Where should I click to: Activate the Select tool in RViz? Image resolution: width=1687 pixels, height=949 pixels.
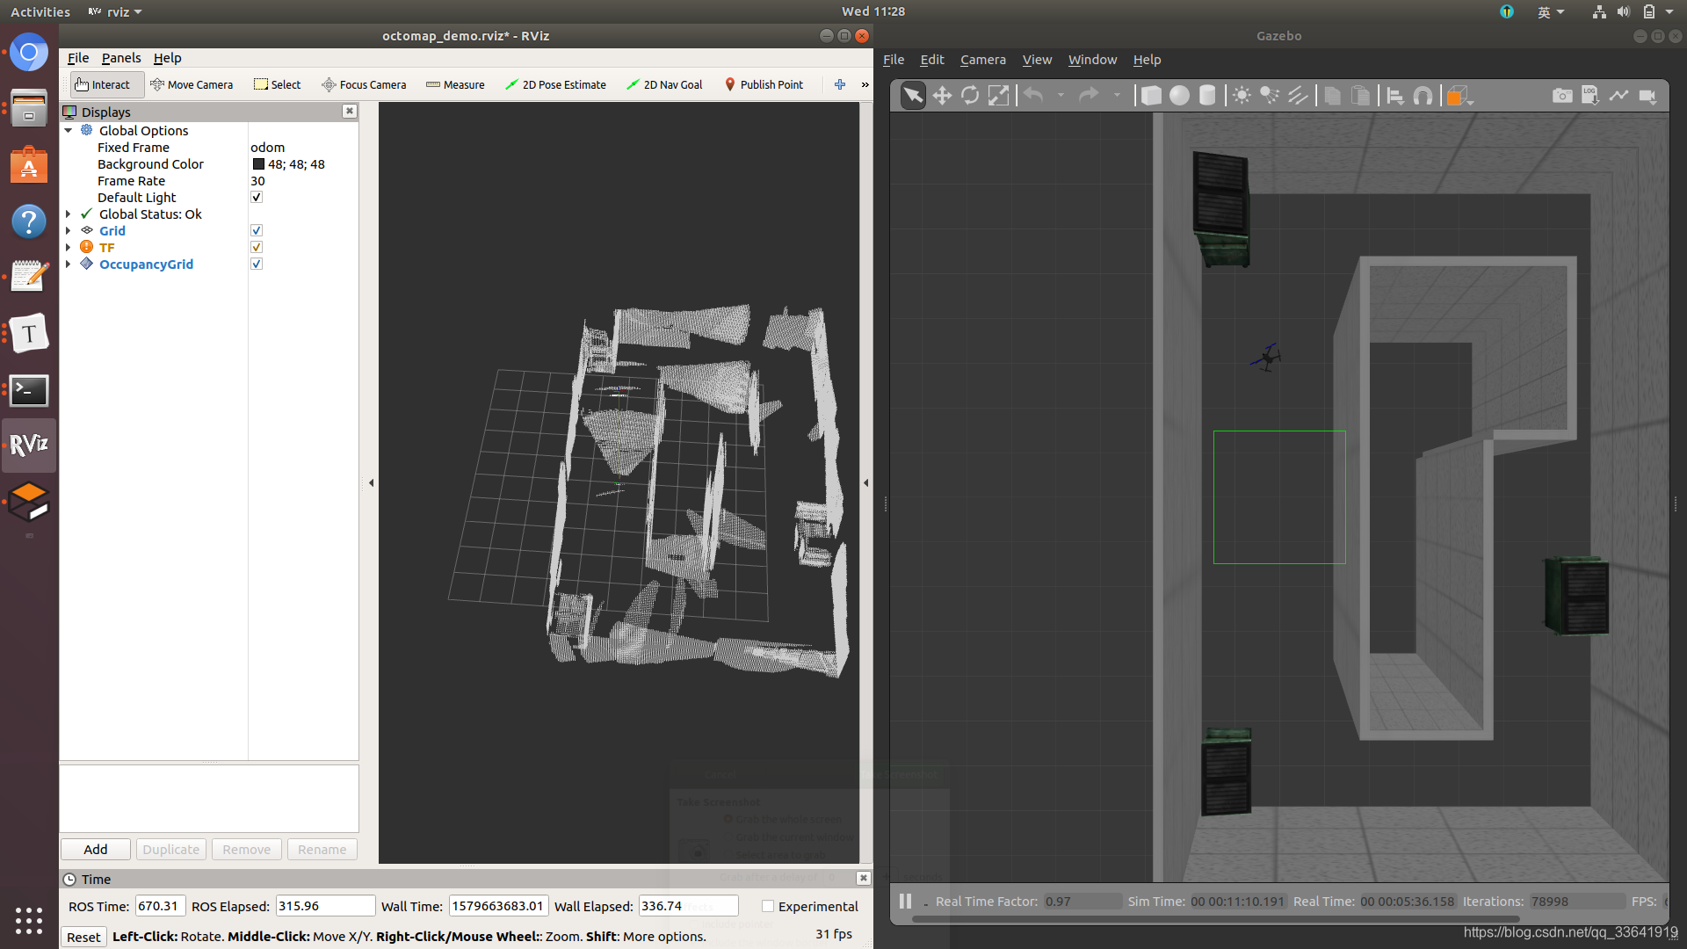pyautogui.click(x=277, y=85)
